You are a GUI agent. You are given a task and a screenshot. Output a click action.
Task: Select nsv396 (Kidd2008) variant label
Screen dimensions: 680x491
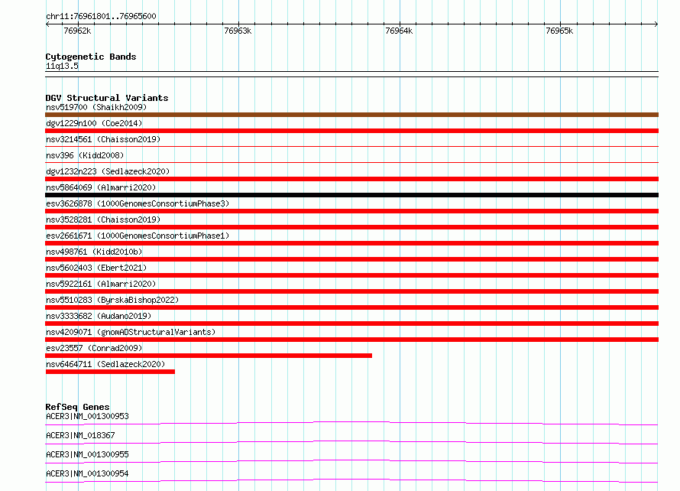(85, 155)
